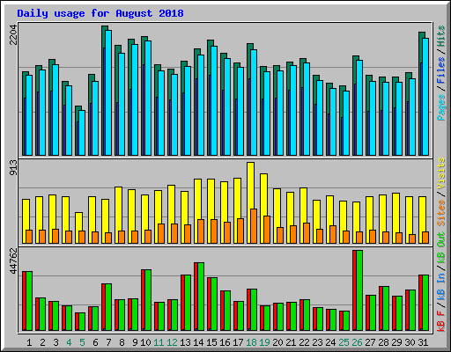This screenshot has height=352, width=451.
Task: Click day label 3 on the x-axis
Action: [55, 342]
